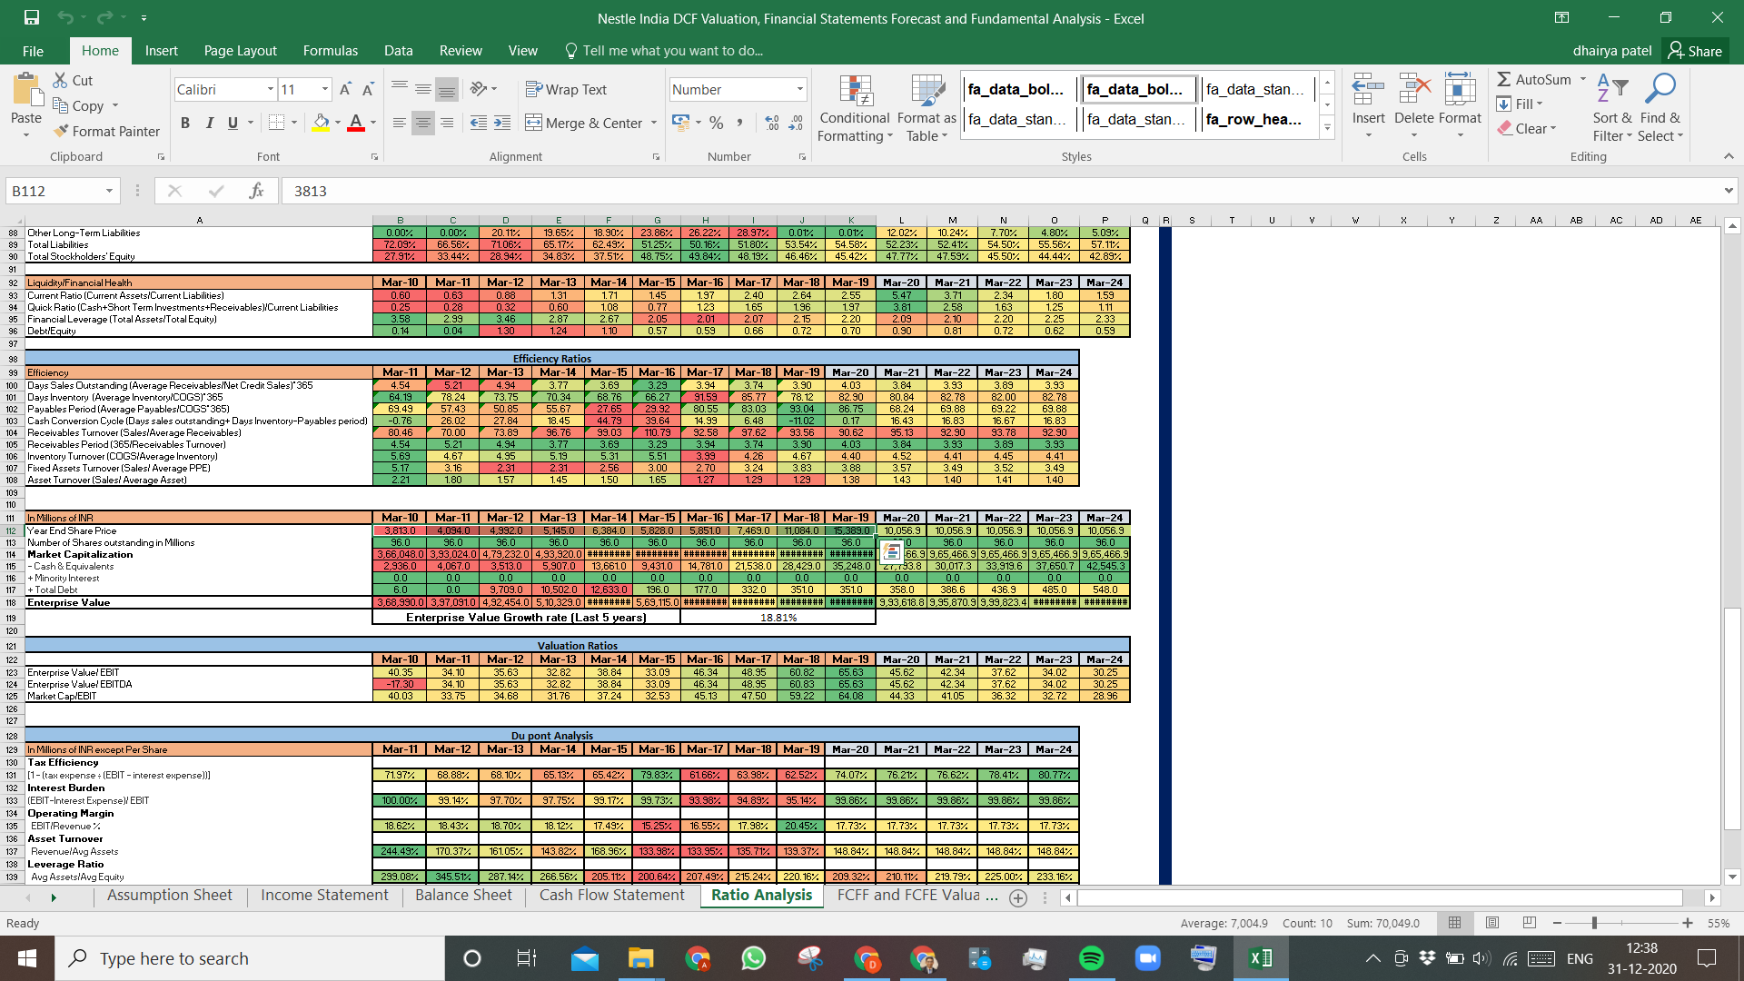This screenshot has width=1744, height=981.
Task: Open the Formulas ribbon tab
Action: tap(331, 51)
